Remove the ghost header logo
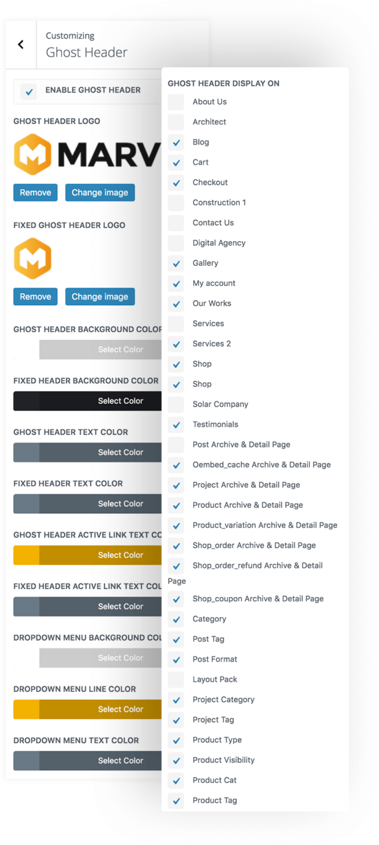 tap(35, 193)
